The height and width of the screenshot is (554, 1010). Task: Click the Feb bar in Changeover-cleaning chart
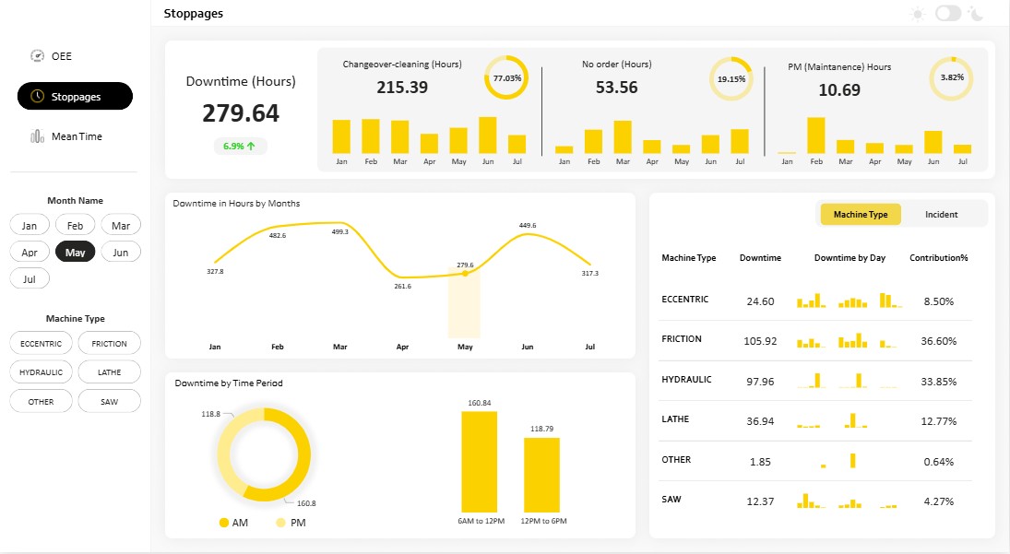tap(371, 136)
